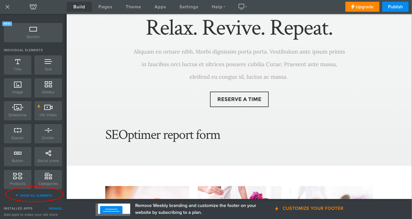Click the Reserve A Time button

point(239,99)
